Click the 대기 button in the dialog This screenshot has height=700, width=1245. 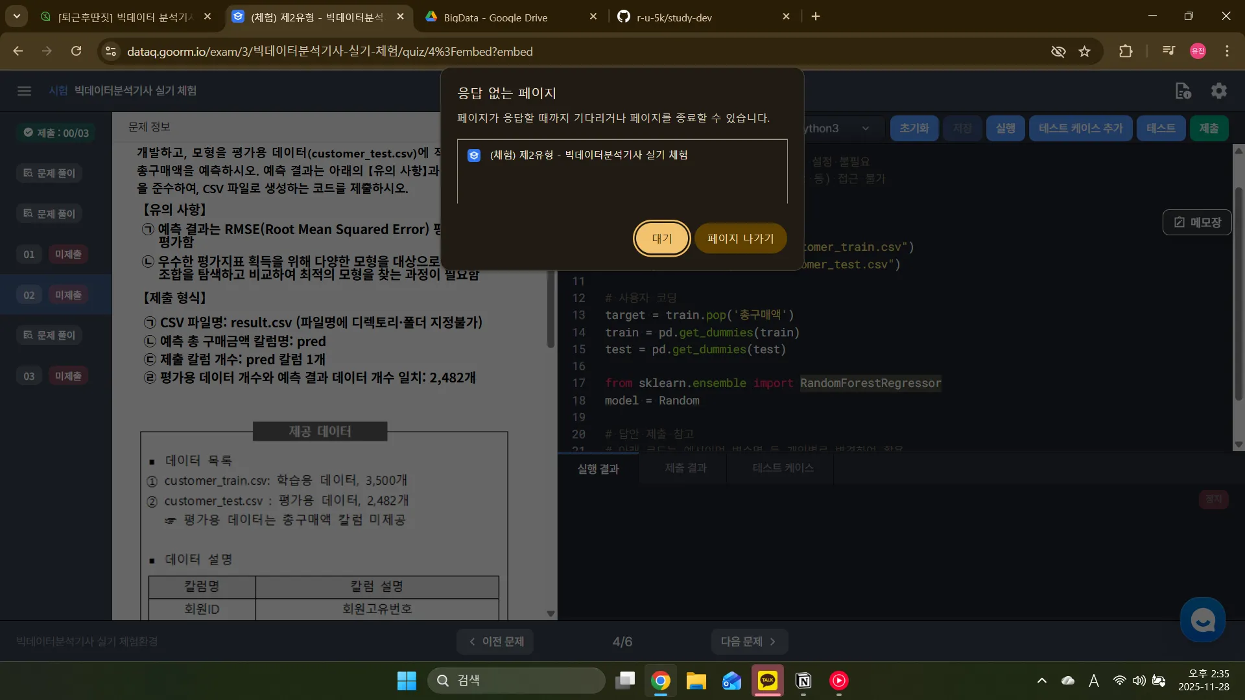point(661,239)
